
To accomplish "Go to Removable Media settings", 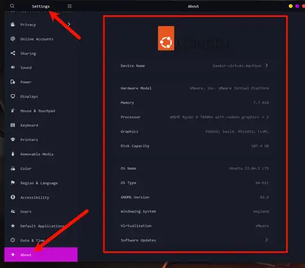I will 41,154.
